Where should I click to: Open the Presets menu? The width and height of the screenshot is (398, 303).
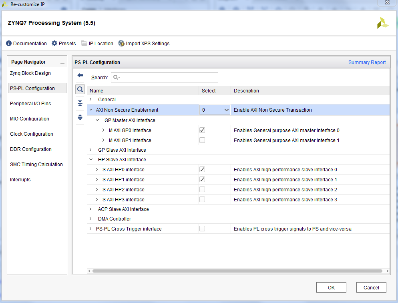click(x=67, y=43)
